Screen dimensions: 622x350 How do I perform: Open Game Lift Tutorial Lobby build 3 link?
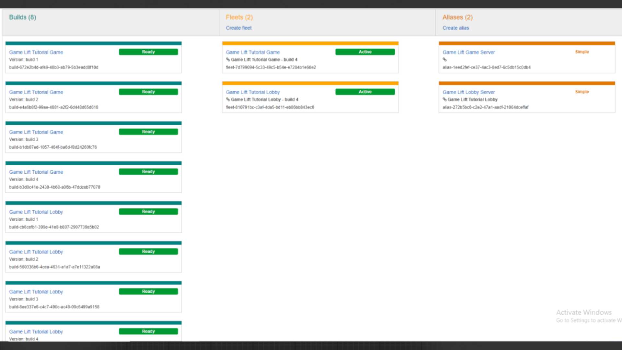pos(36,292)
